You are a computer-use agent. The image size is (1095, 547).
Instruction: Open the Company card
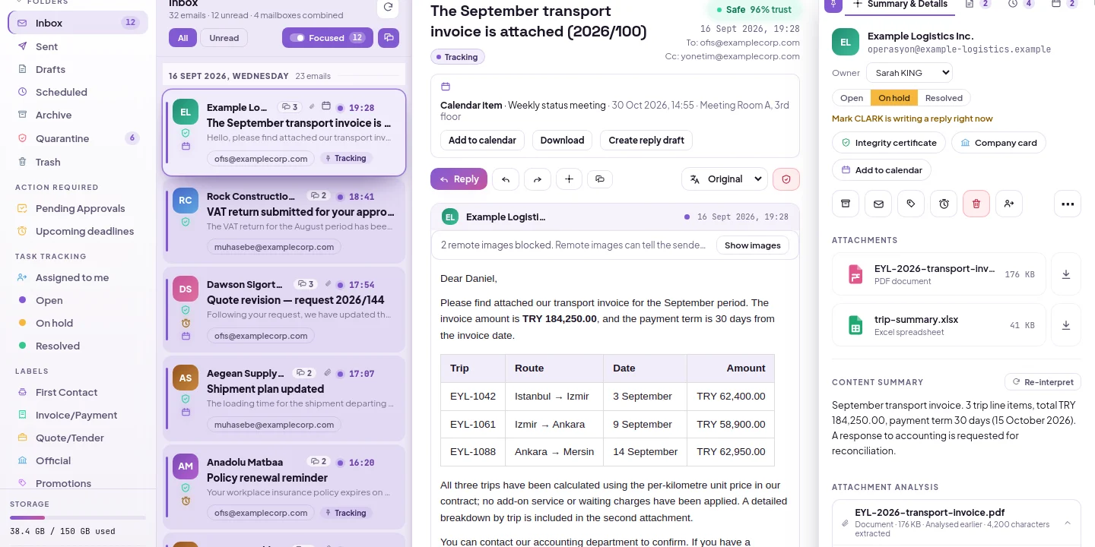tap(999, 143)
